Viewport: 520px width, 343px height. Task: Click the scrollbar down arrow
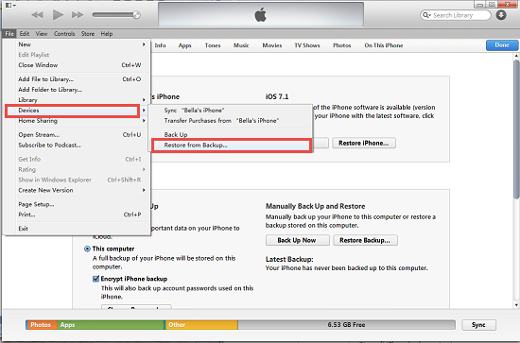[x=516, y=305]
